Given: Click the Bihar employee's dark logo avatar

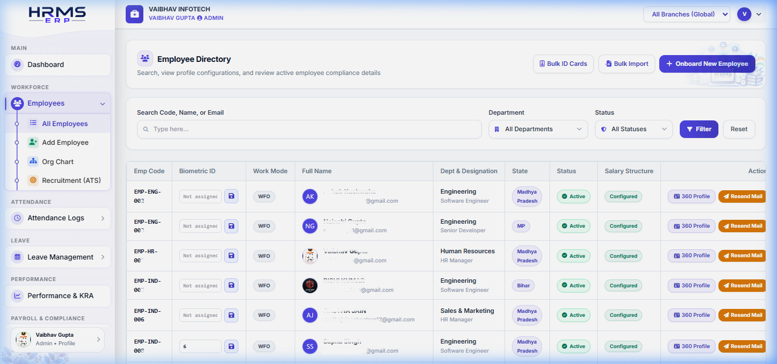Looking at the screenshot, I should (310, 286).
